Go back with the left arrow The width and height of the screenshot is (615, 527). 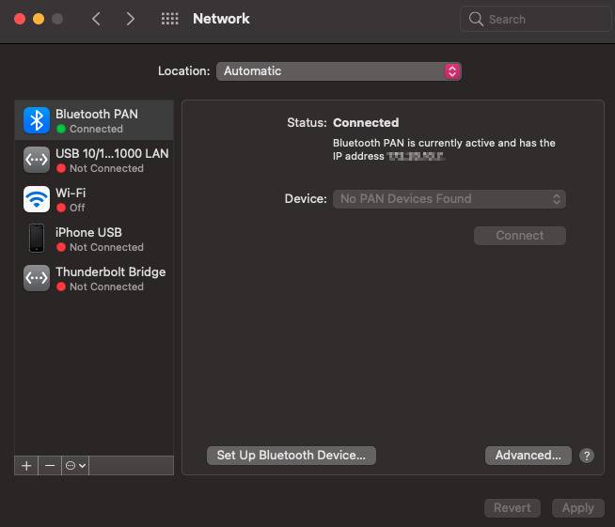click(x=96, y=19)
